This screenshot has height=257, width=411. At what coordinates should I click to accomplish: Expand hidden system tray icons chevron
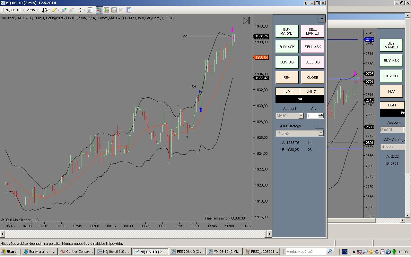(x=354, y=252)
